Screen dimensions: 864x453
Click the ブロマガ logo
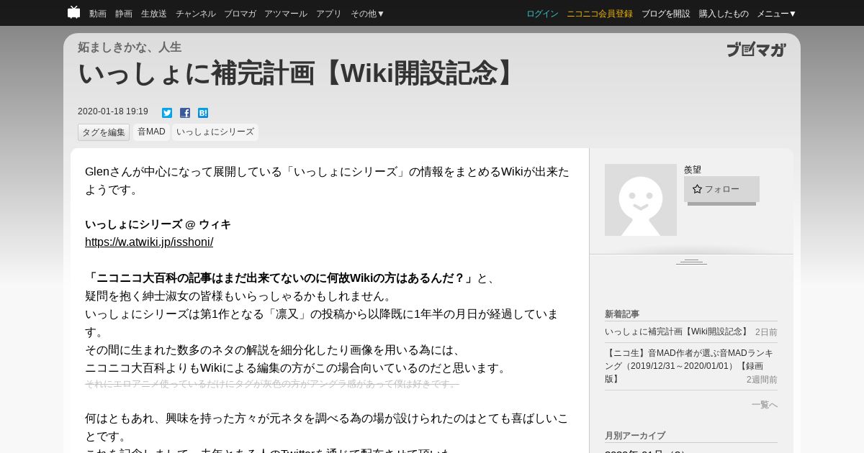coord(756,50)
